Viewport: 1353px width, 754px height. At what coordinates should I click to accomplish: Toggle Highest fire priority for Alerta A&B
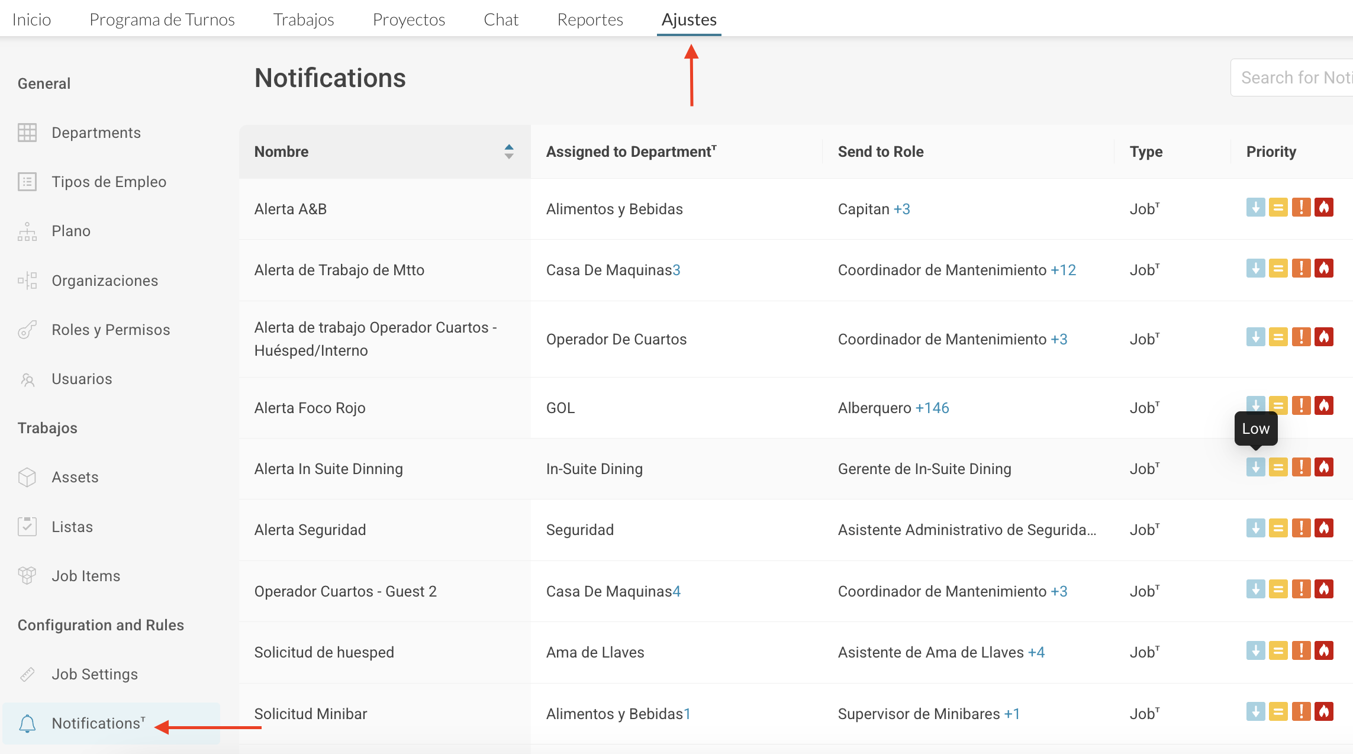tap(1324, 208)
